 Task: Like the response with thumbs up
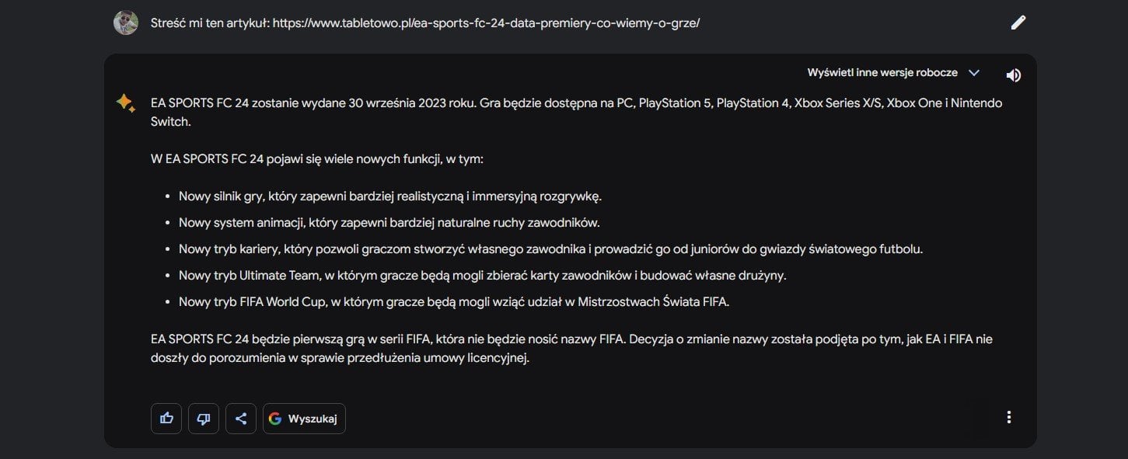click(166, 419)
